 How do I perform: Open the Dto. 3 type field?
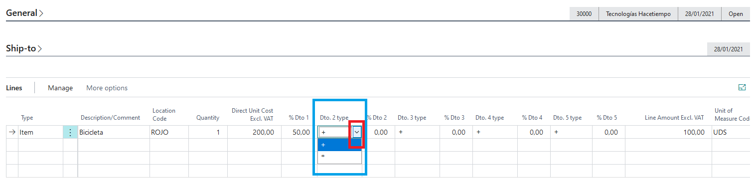(x=417, y=133)
